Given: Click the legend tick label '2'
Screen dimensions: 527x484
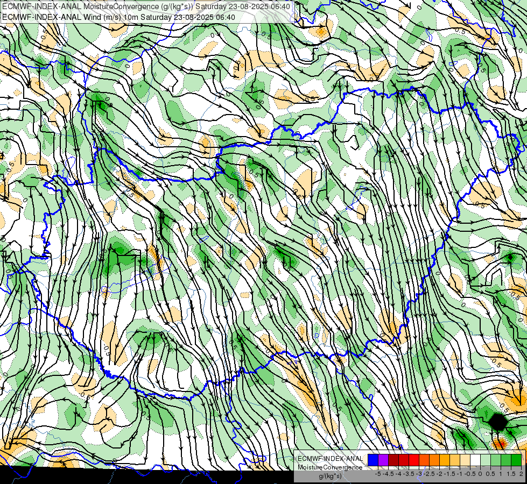Looking at the screenshot, I should pos(521,474).
